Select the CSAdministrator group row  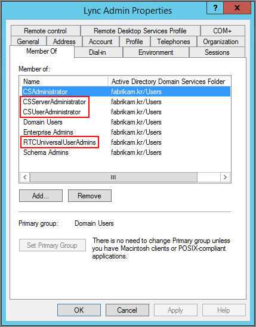(127, 92)
